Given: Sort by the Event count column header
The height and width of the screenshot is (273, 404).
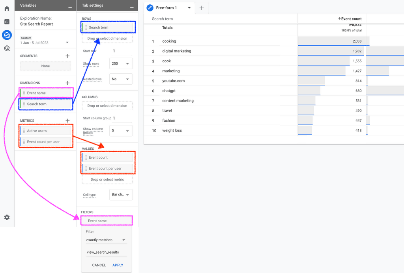Looking at the screenshot, I should (350, 19).
